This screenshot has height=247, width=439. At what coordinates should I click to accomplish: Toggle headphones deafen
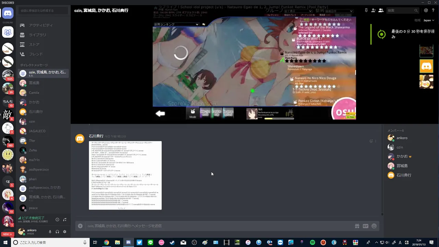point(57,232)
